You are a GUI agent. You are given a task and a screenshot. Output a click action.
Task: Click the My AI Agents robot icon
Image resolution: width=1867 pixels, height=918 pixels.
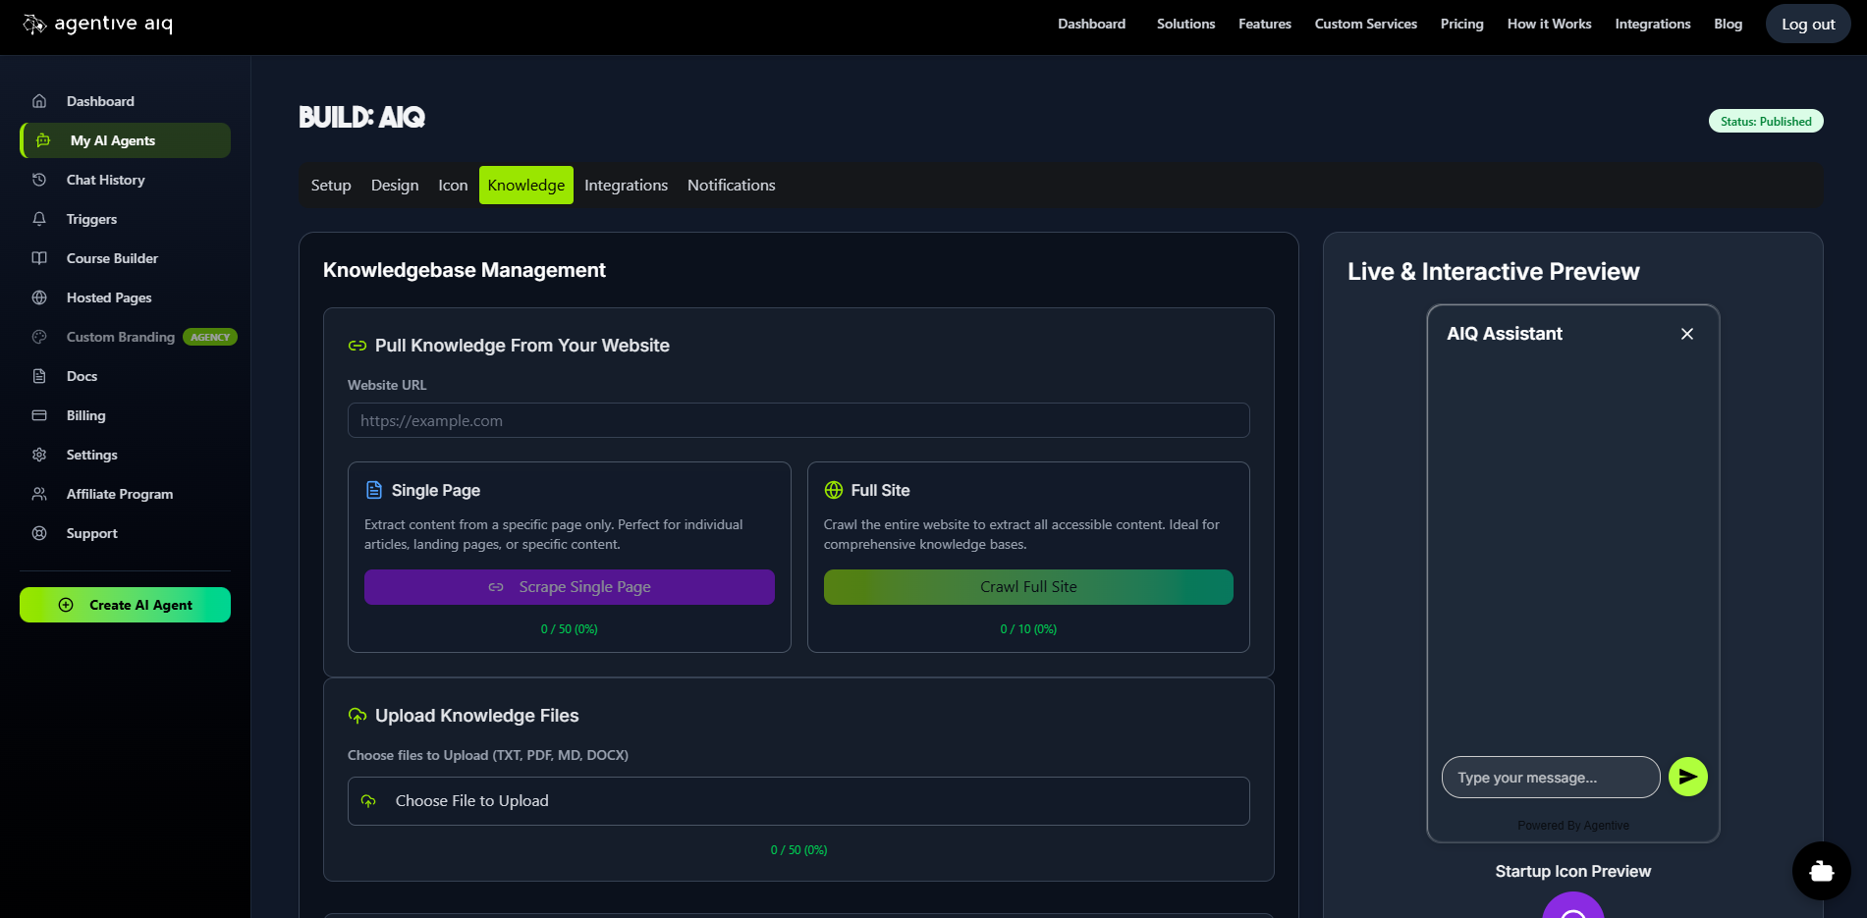pyautogui.click(x=43, y=140)
